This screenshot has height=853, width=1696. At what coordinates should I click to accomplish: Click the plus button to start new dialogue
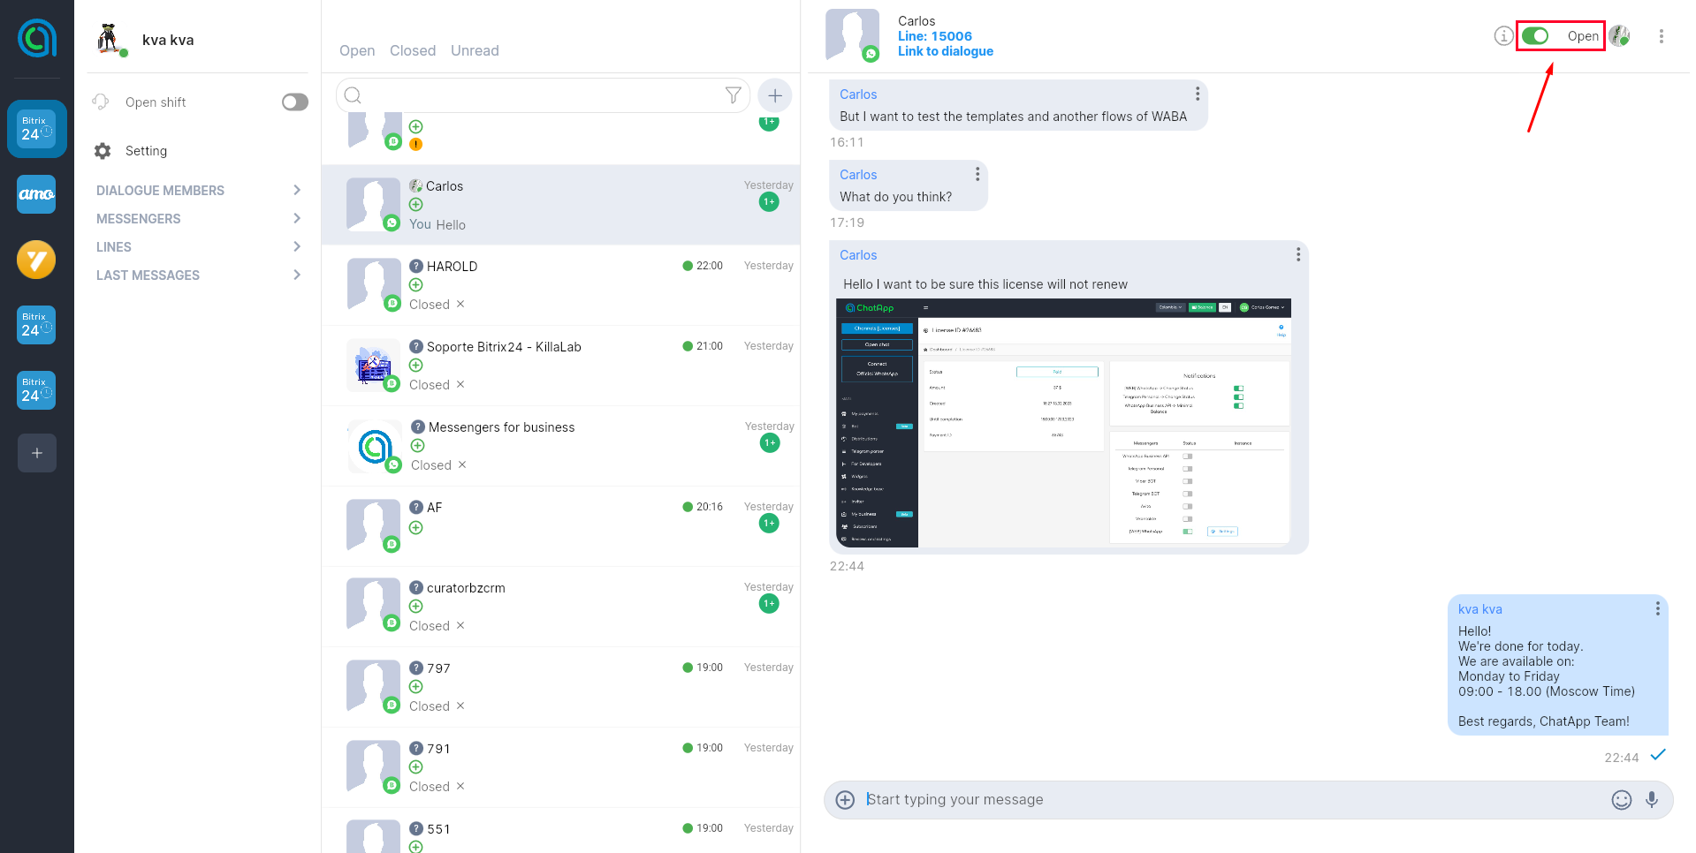tap(775, 95)
